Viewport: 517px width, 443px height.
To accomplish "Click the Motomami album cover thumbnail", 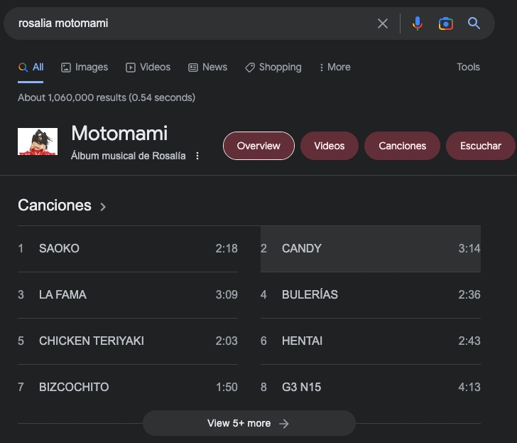I will (x=38, y=142).
